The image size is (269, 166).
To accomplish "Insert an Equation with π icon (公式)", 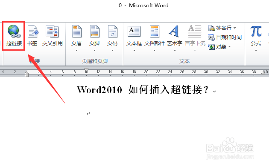I will (256, 31).
